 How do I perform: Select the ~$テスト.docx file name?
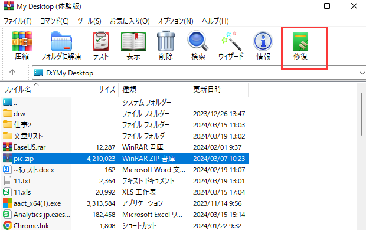coord(34,170)
